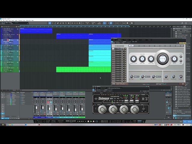Toggle record arm on track 3 Nexus

click(8, 40)
